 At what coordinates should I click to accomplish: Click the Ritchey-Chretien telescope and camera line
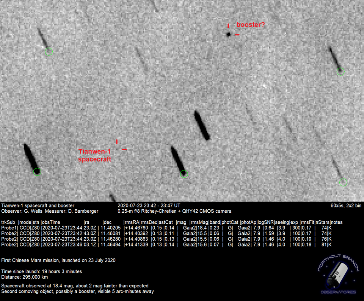point(174,211)
